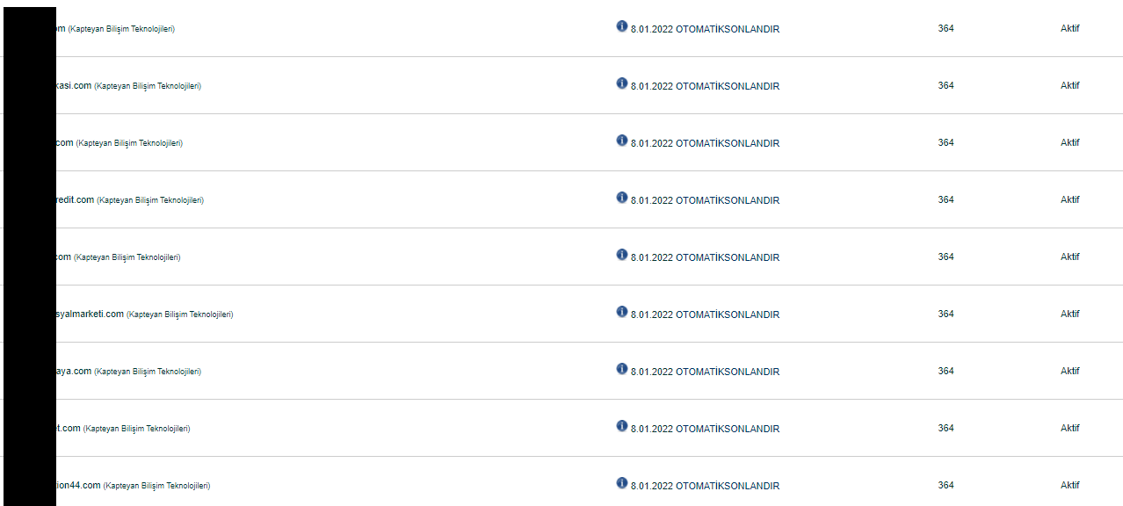Click the 364 value in redit.com row
This screenshot has height=506, width=1123.
[945, 199]
